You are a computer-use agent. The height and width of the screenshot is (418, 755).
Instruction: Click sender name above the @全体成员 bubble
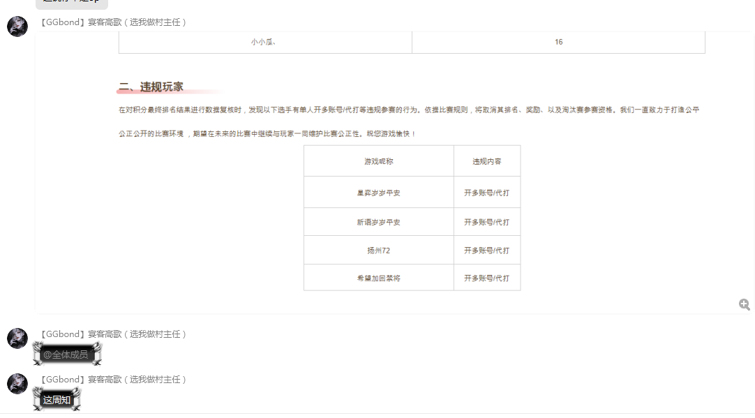114,334
